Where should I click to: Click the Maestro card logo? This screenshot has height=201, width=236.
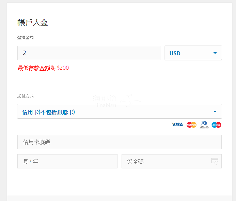point(216,125)
